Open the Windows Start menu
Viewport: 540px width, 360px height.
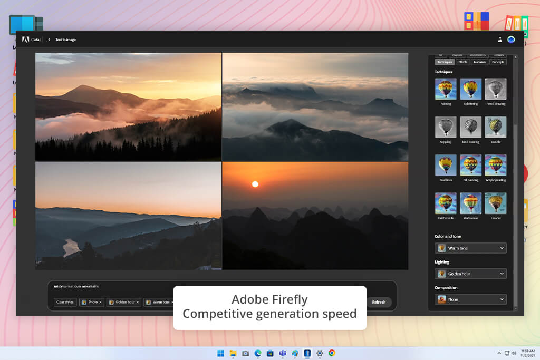pyautogui.click(x=221, y=353)
